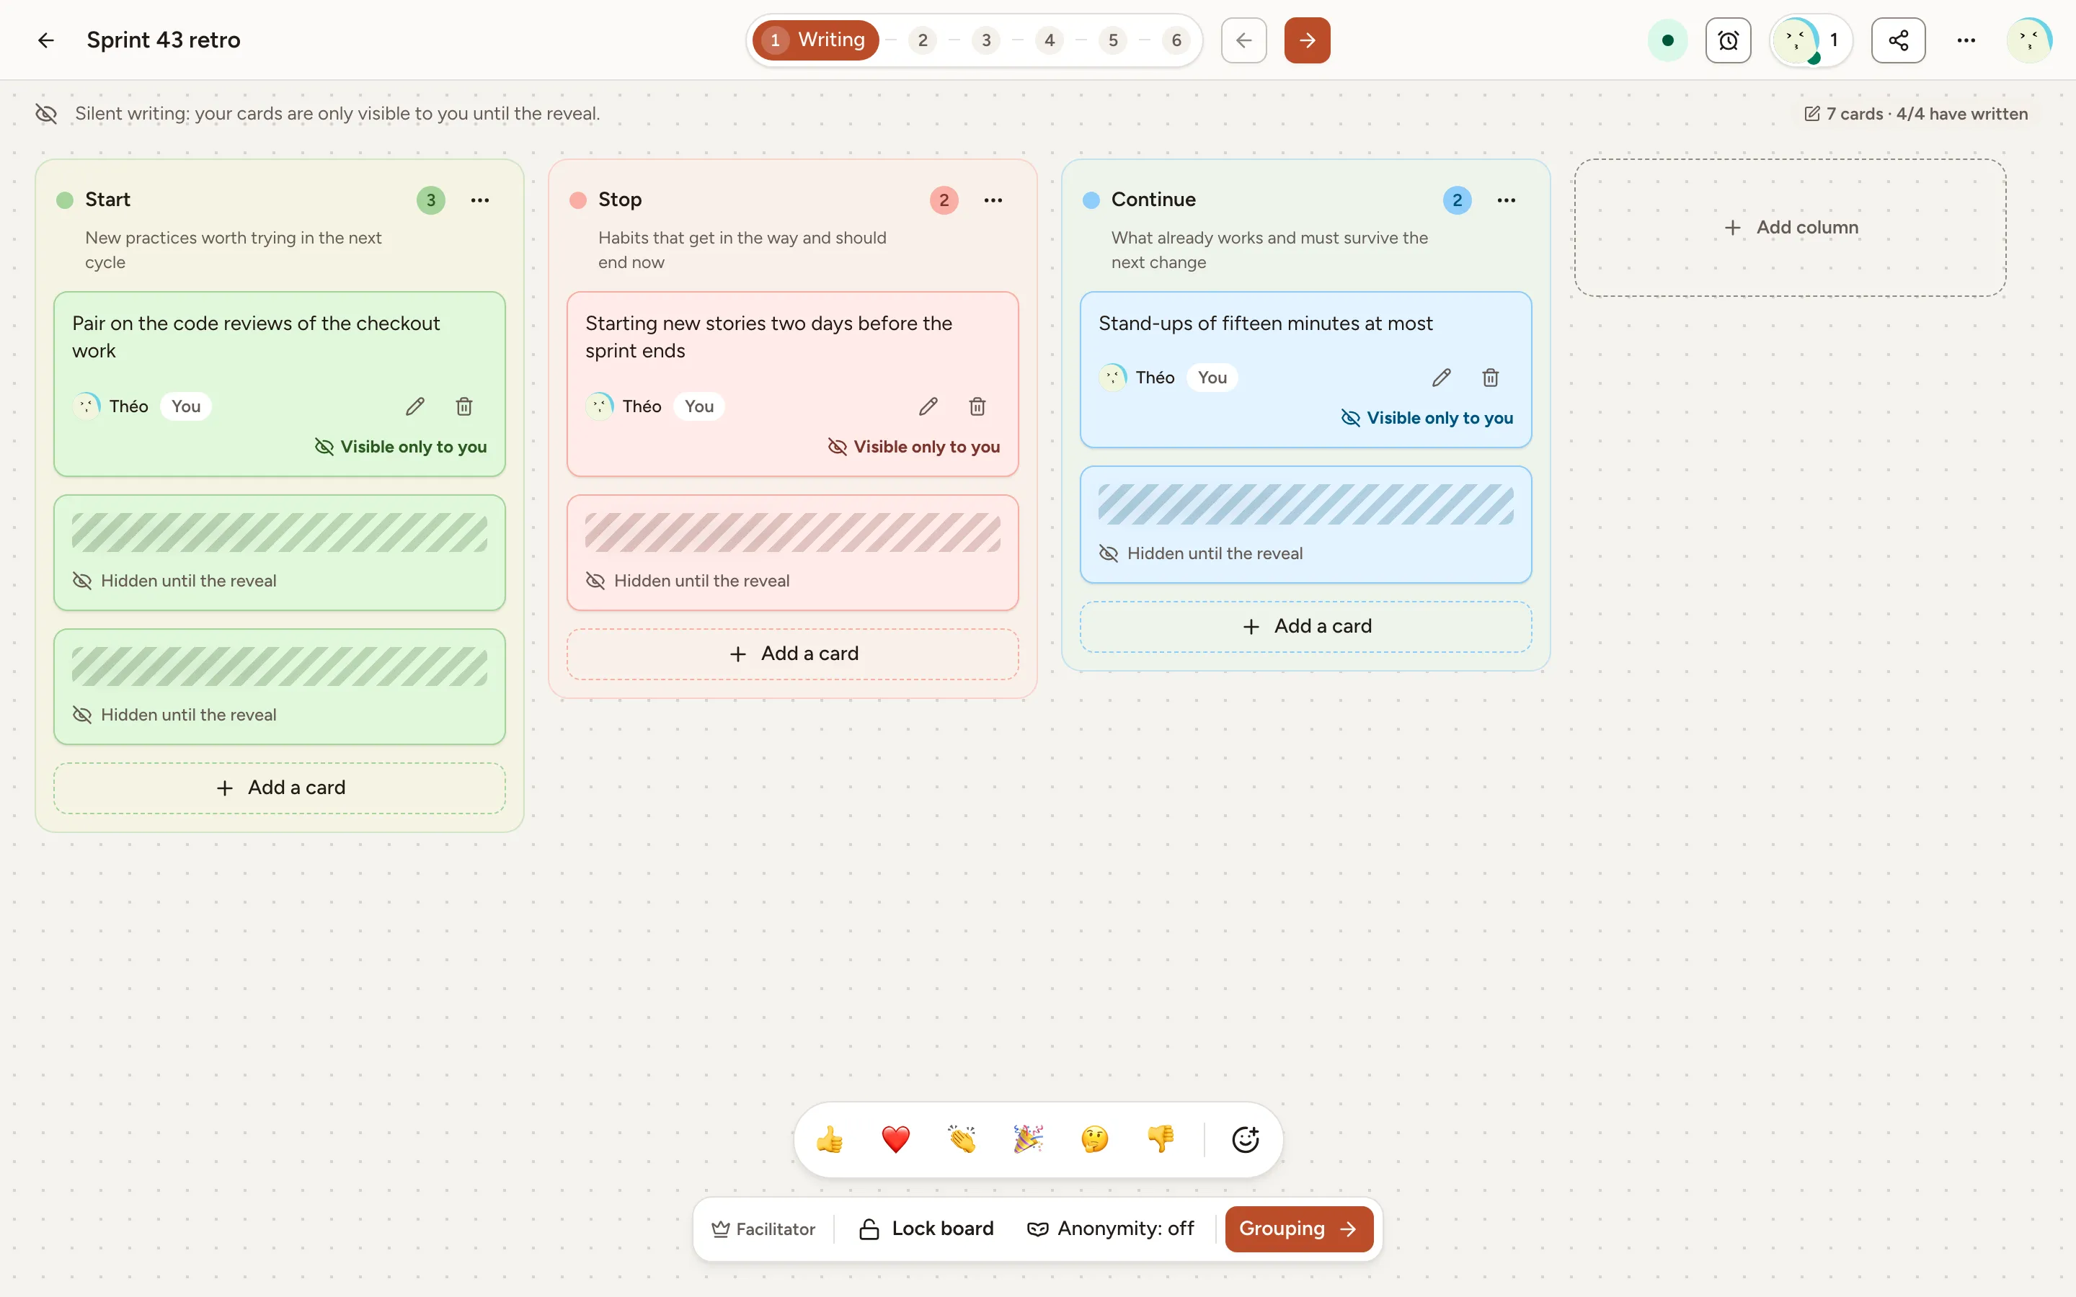This screenshot has height=1297, width=2076.
Task: Edit the Stand-ups of fifteen minutes card
Action: click(1441, 378)
